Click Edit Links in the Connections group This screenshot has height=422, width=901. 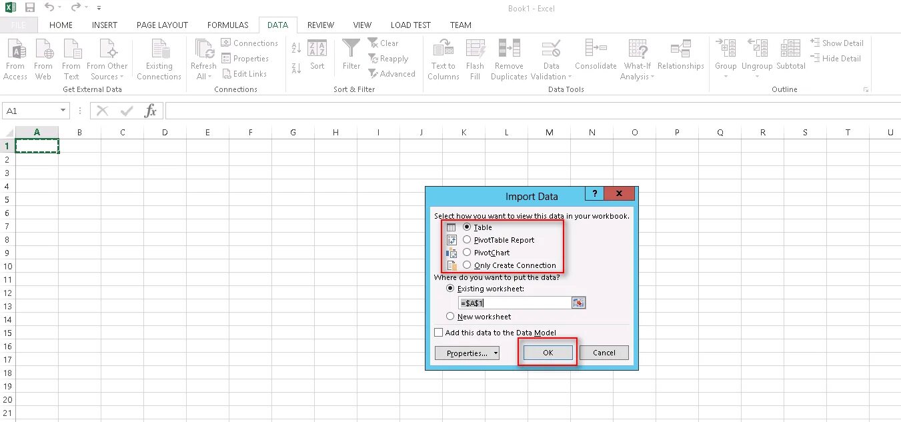[x=244, y=74]
